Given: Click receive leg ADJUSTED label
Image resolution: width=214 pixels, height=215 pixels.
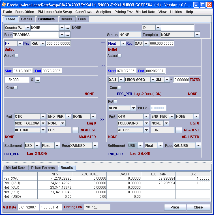Looking at the screenshot, I should (x=191, y=137).
